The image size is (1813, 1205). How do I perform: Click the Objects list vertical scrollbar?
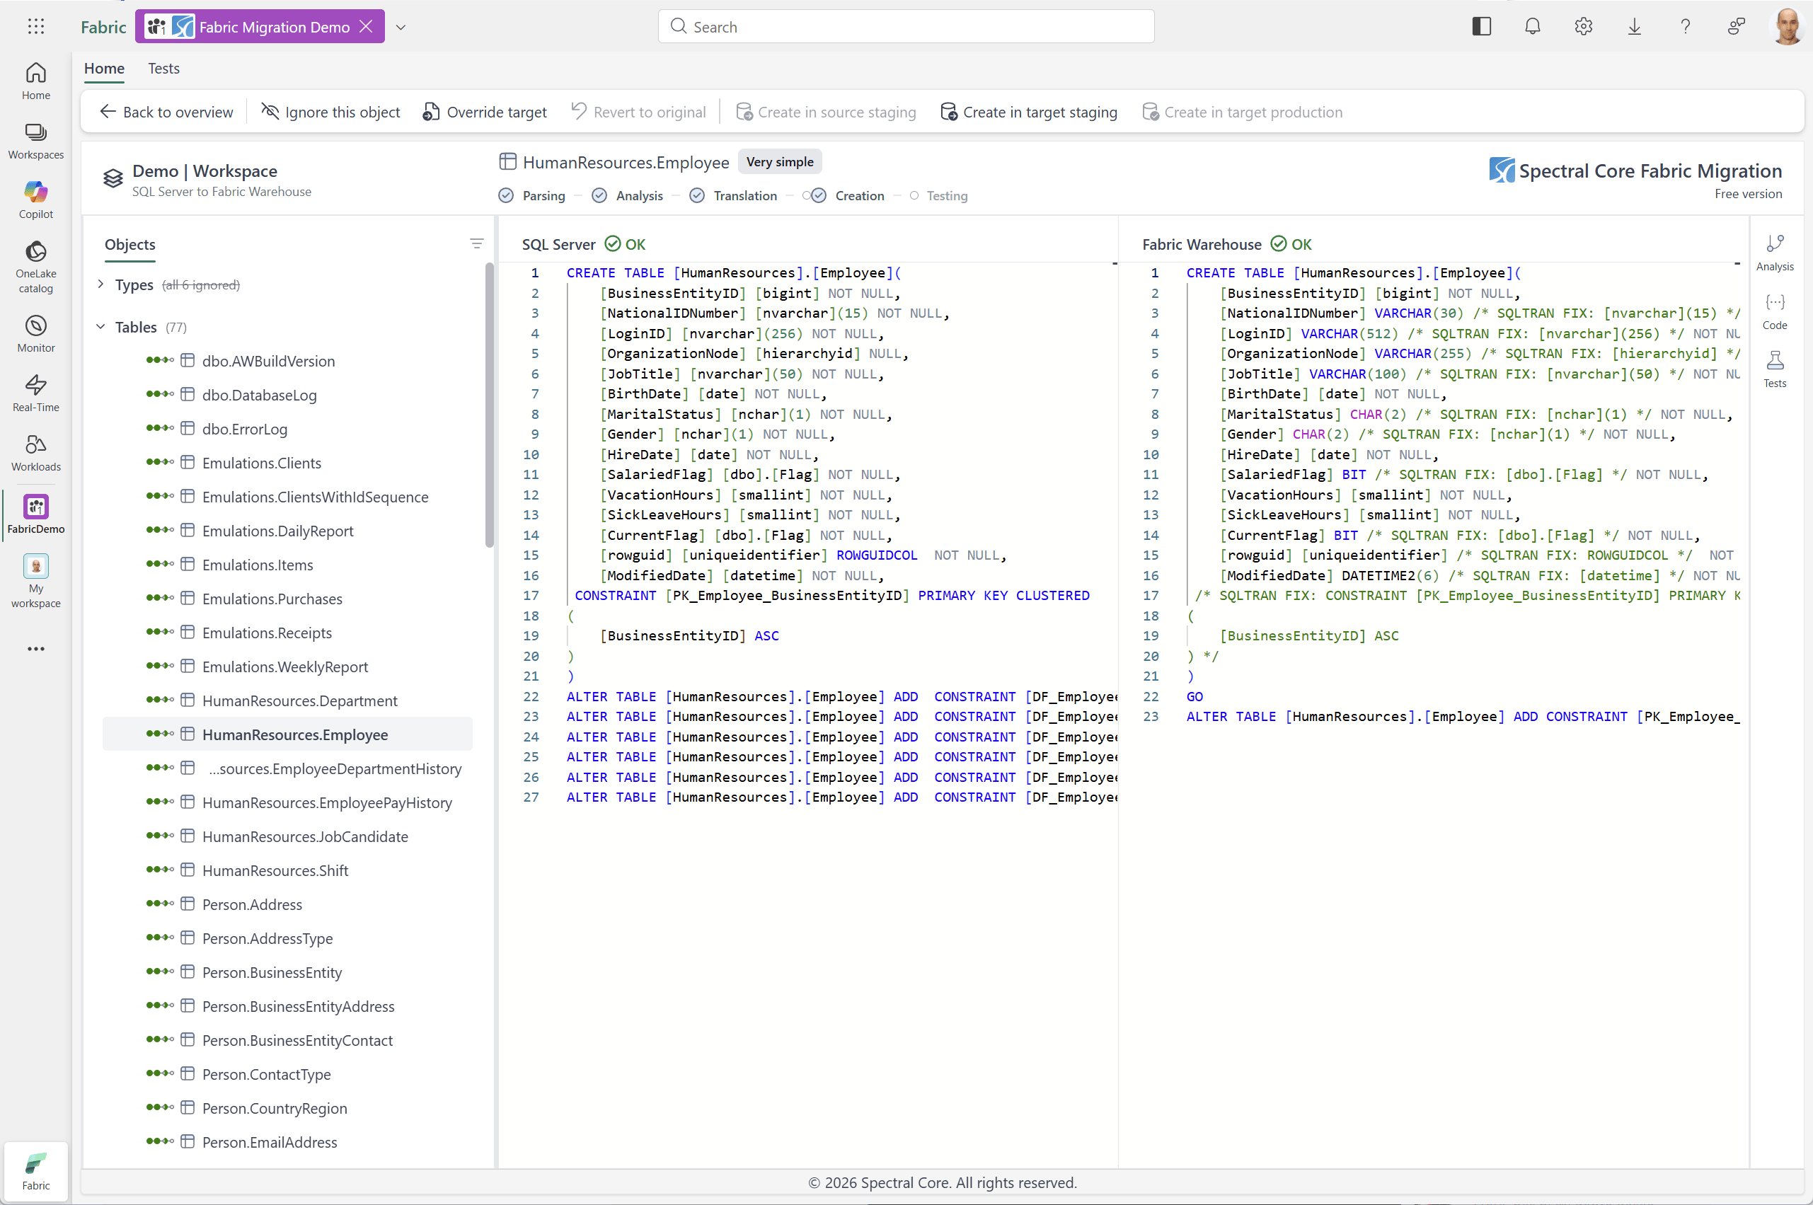click(x=490, y=405)
